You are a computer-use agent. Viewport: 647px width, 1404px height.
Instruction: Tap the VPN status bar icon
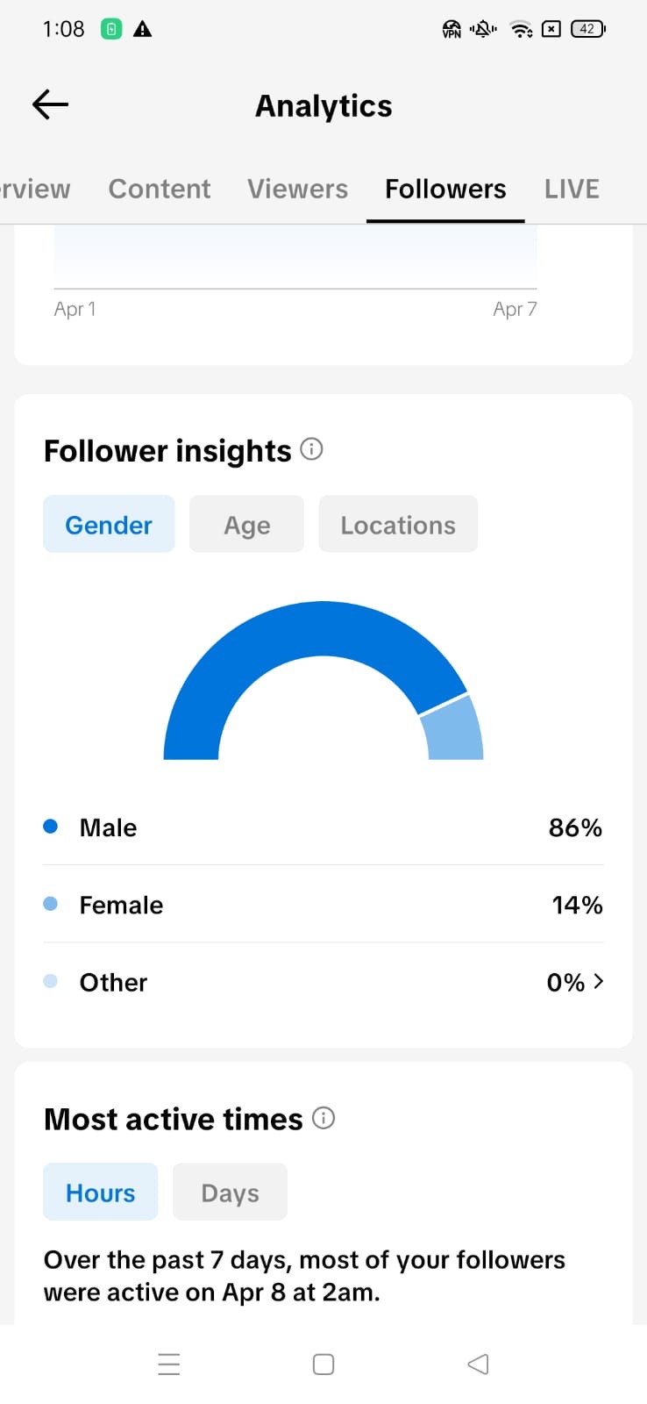451,29
